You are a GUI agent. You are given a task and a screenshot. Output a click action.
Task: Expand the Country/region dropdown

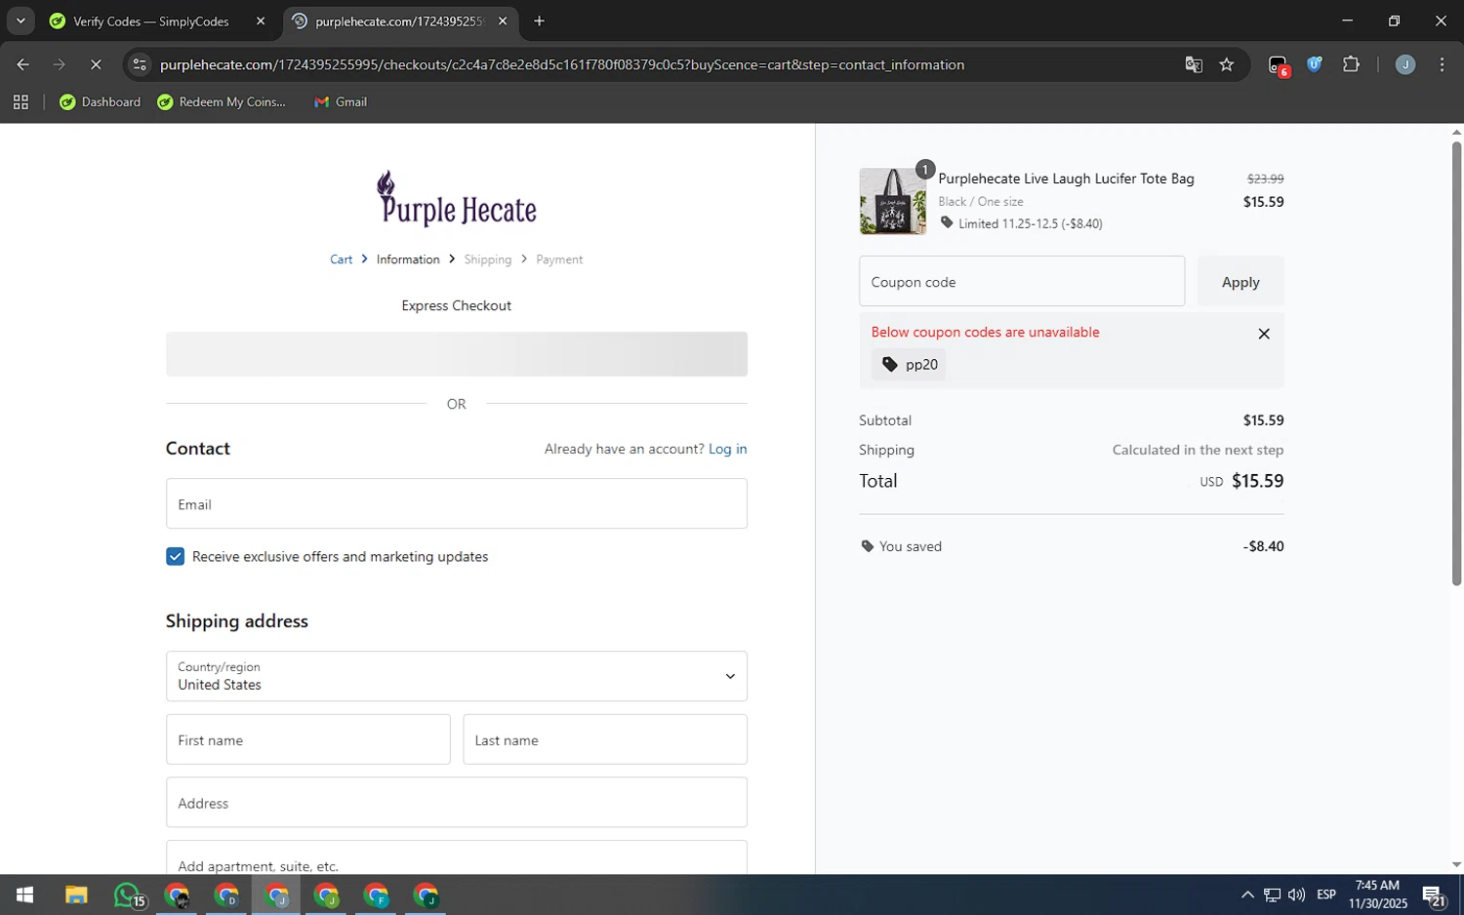click(x=457, y=676)
